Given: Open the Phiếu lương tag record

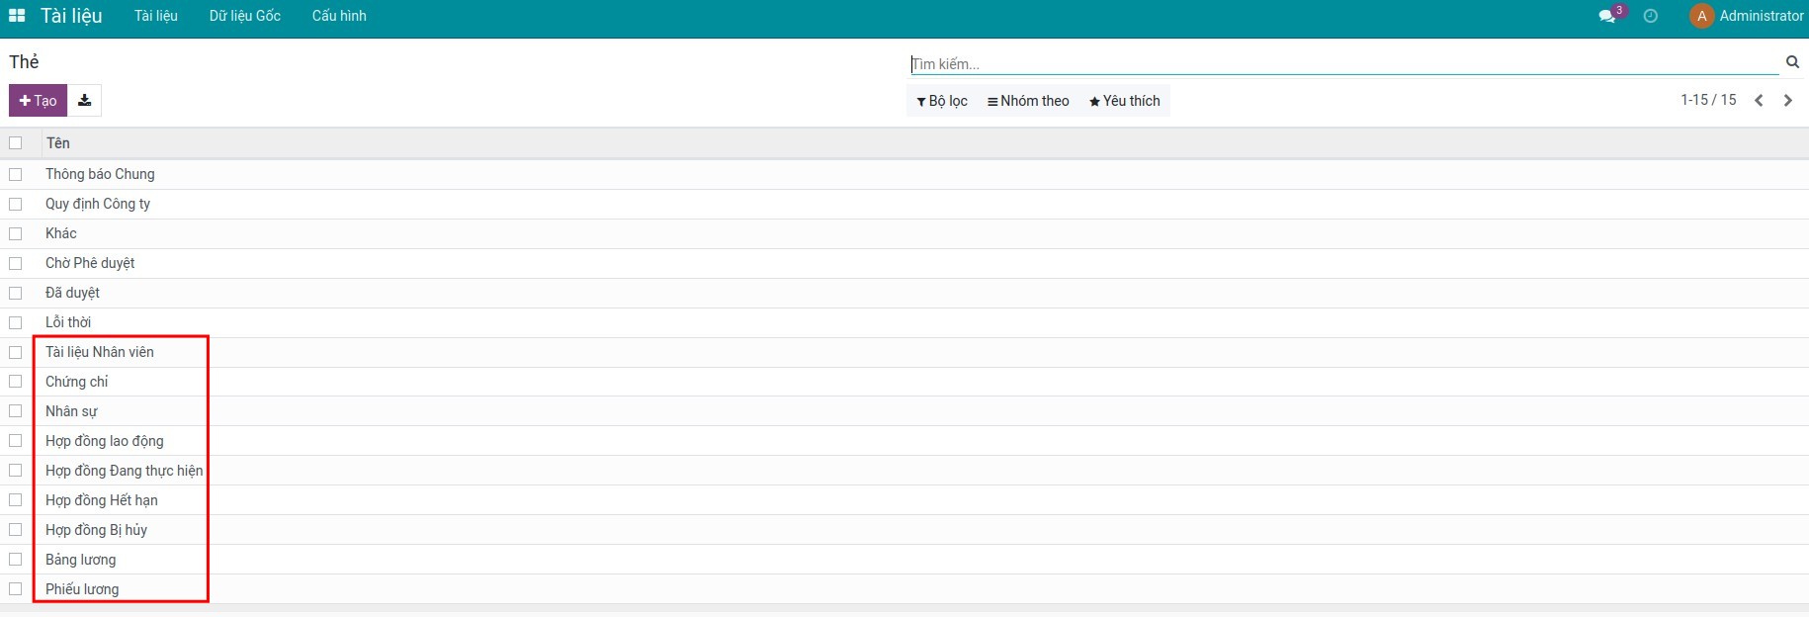Looking at the screenshot, I should coord(82,589).
